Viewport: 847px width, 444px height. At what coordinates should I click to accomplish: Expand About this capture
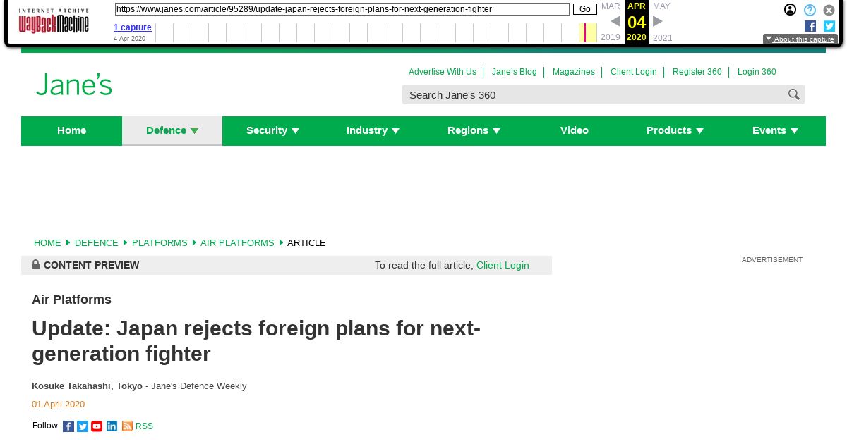click(x=800, y=39)
